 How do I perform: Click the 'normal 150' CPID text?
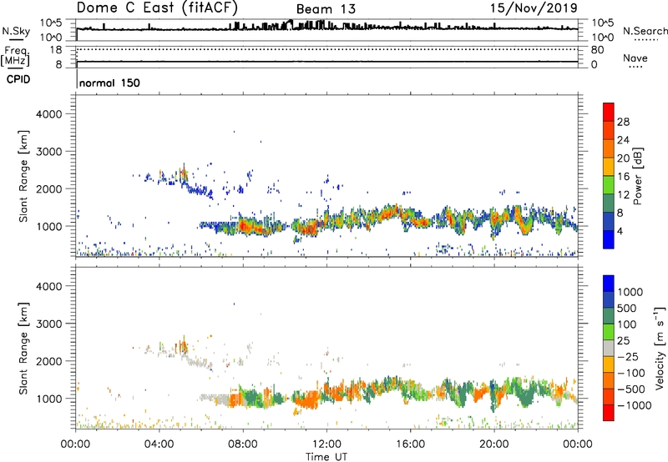(109, 83)
